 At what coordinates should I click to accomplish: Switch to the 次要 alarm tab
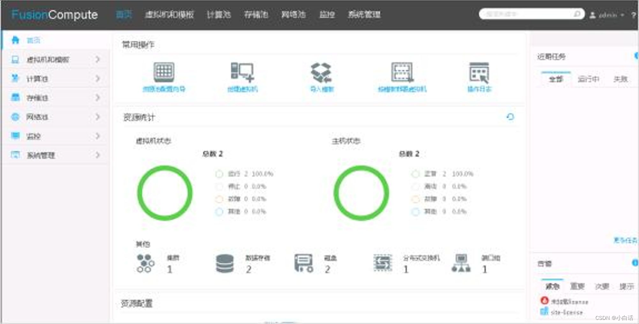(602, 286)
